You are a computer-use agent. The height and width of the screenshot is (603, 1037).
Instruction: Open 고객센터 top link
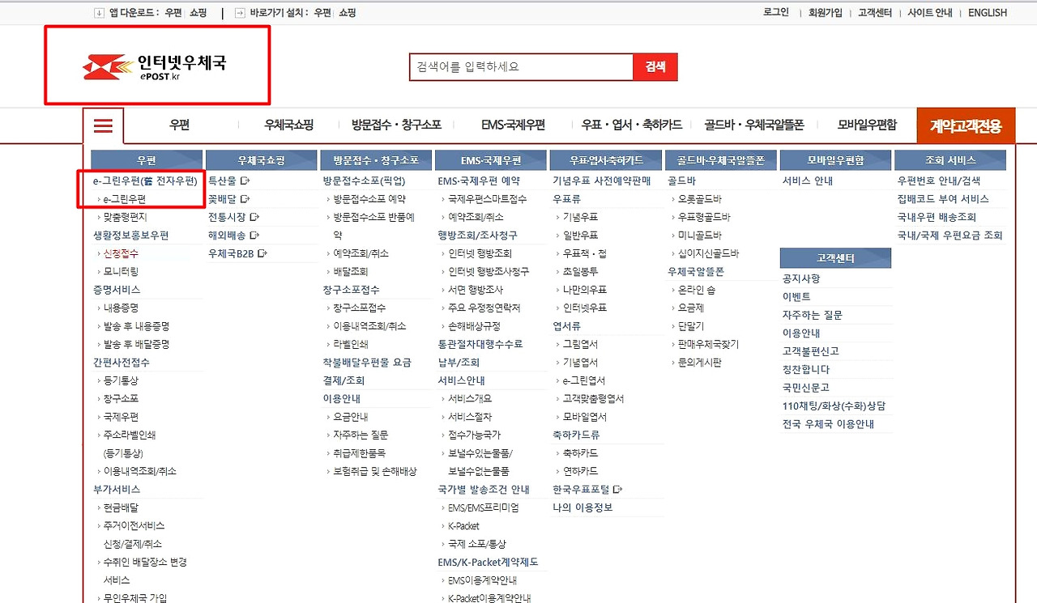point(875,13)
